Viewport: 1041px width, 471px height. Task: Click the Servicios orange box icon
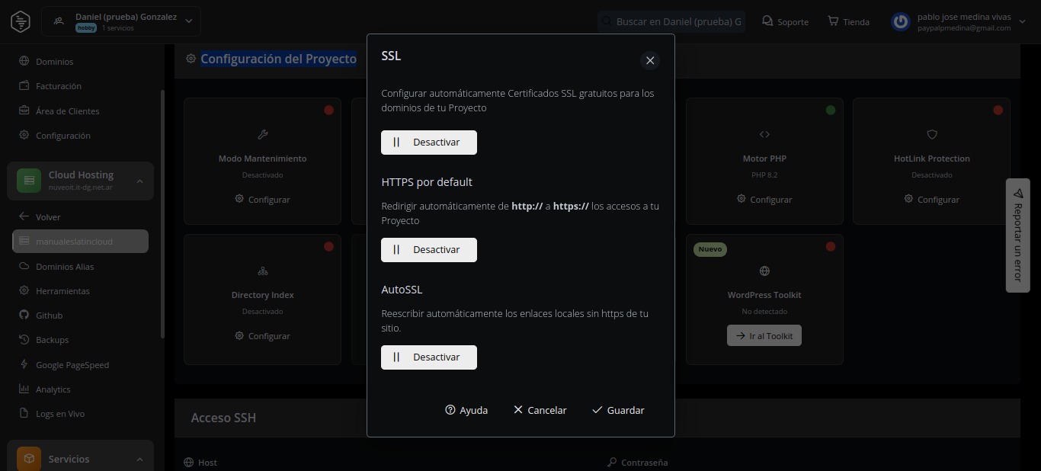[29, 459]
